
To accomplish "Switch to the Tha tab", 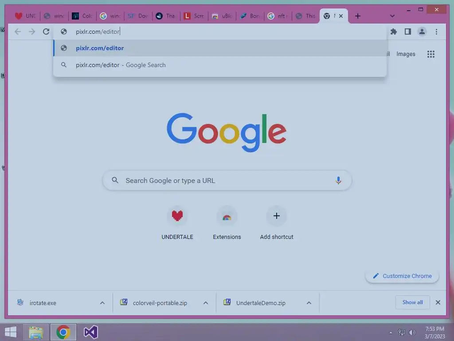I will click(x=166, y=16).
